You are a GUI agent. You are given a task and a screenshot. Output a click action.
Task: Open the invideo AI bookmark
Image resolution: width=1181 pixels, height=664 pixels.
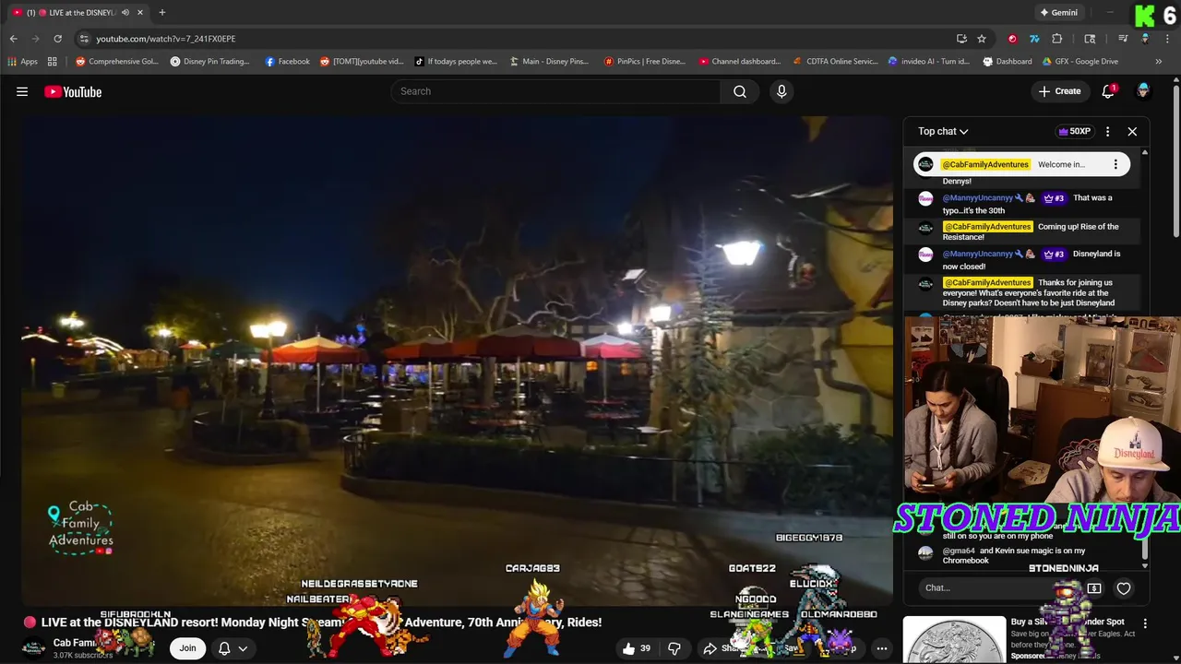click(929, 62)
